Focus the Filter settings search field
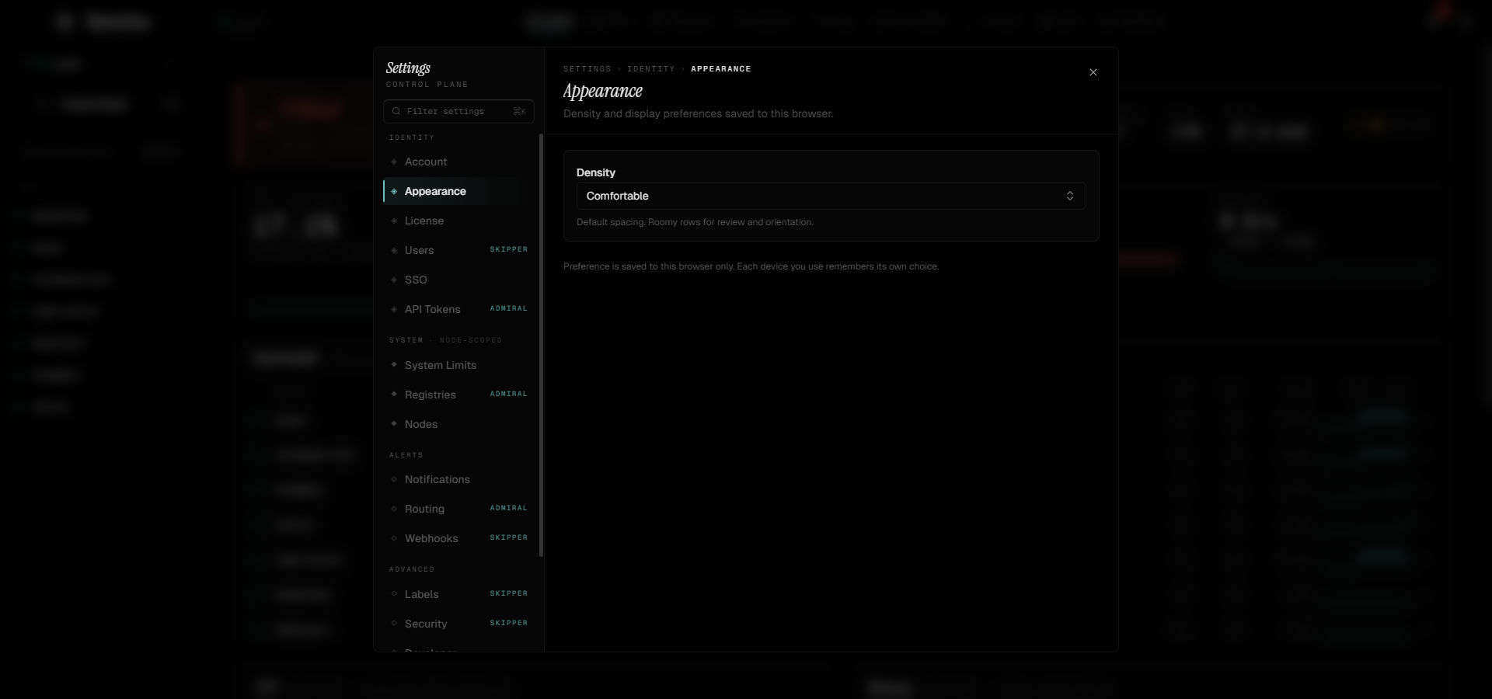This screenshot has height=699, width=1492. [x=458, y=111]
